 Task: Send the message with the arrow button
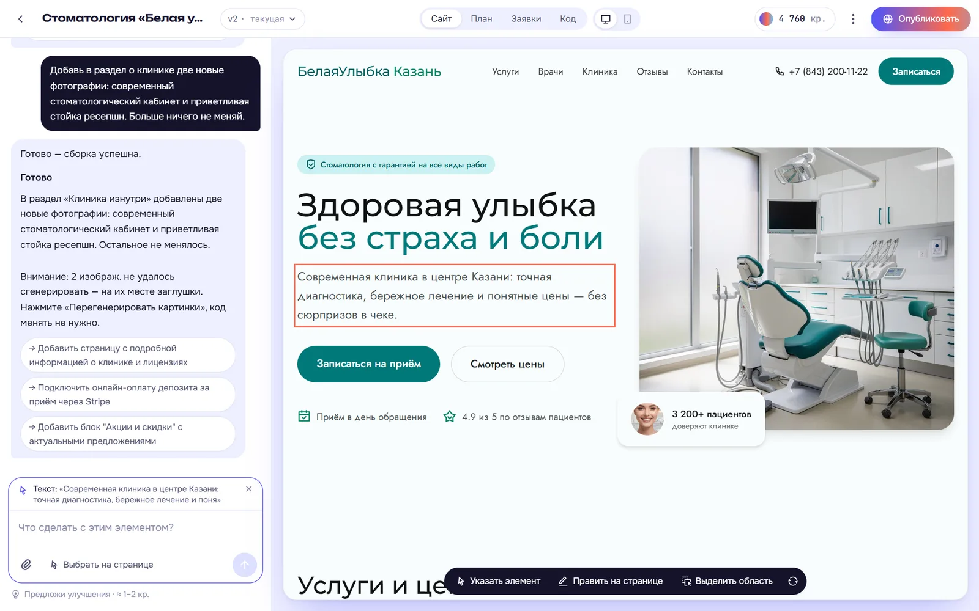pos(245,565)
